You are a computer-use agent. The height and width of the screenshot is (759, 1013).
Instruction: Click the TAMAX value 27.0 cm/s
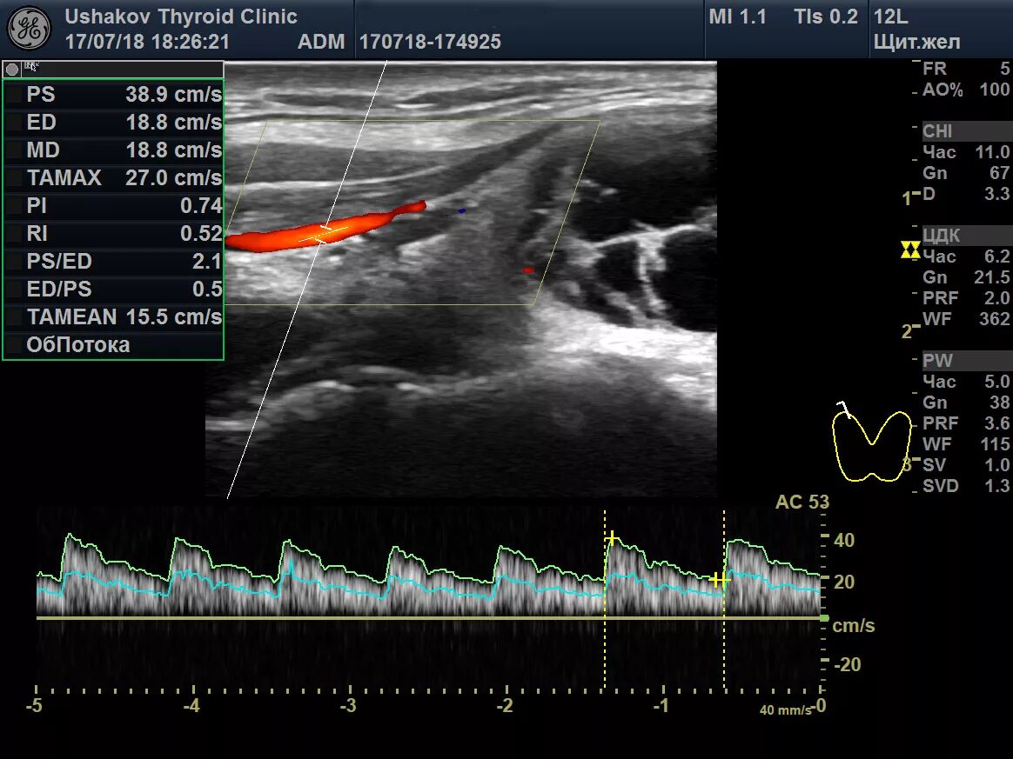tap(173, 178)
